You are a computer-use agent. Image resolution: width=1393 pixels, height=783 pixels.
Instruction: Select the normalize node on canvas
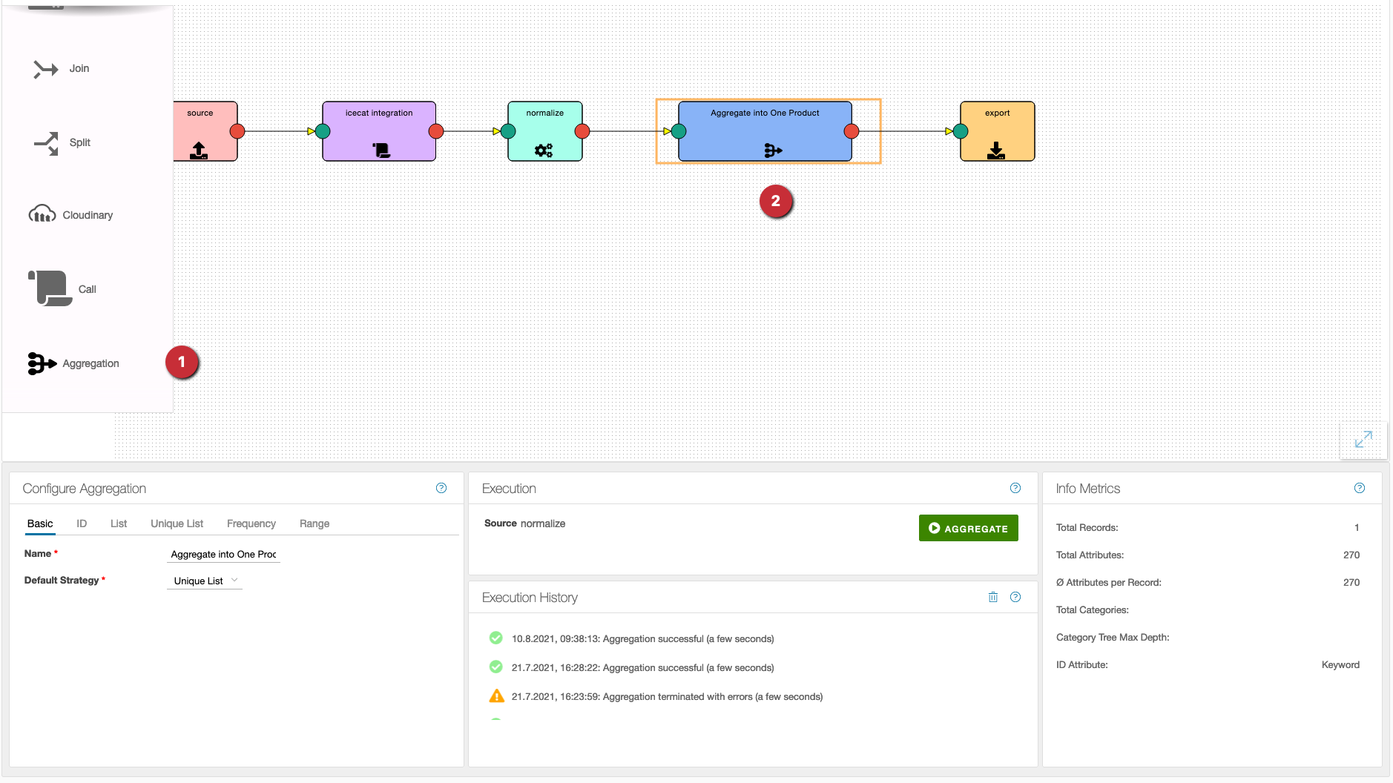[545, 131]
